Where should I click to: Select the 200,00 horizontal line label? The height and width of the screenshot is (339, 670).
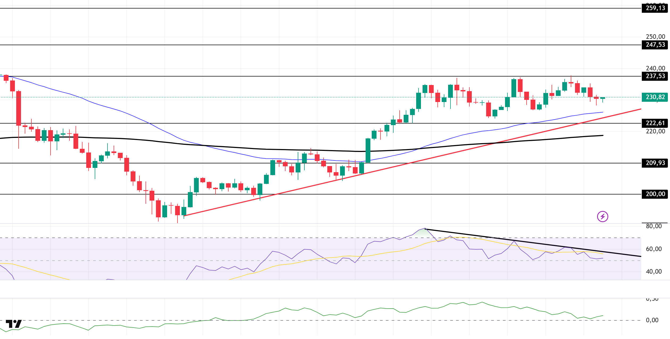[x=655, y=194]
